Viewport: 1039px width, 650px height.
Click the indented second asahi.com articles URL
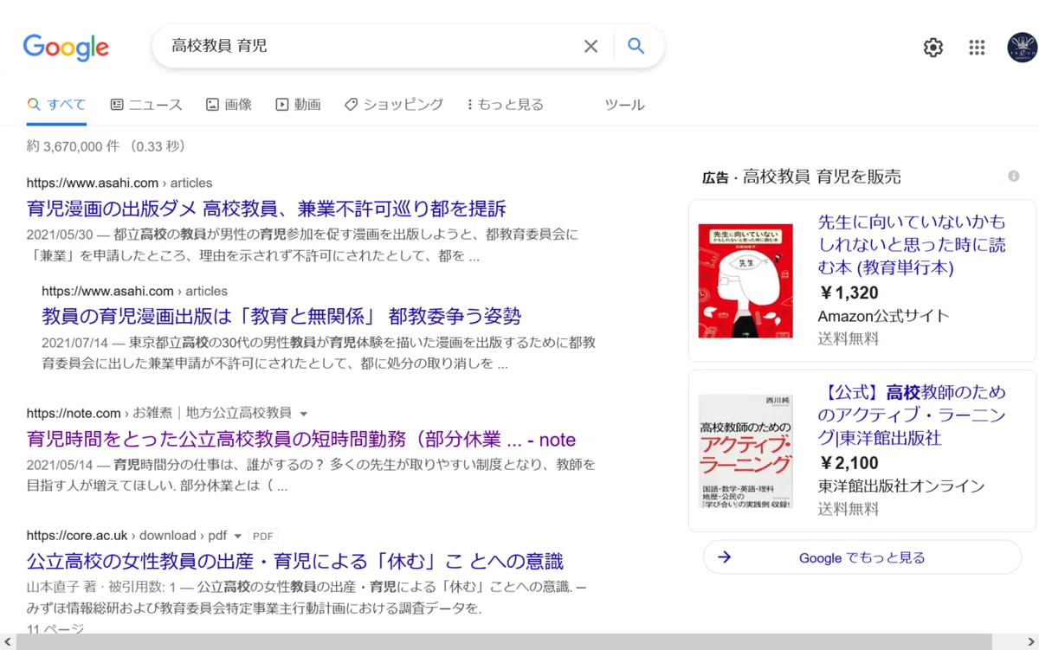(x=134, y=291)
